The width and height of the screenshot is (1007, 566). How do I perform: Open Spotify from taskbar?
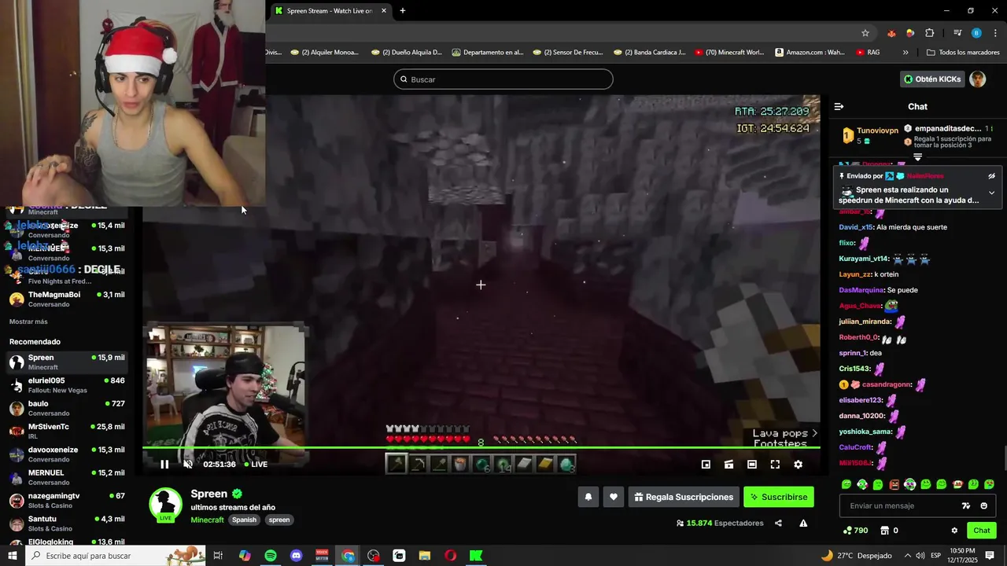pyautogui.click(x=271, y=556)
